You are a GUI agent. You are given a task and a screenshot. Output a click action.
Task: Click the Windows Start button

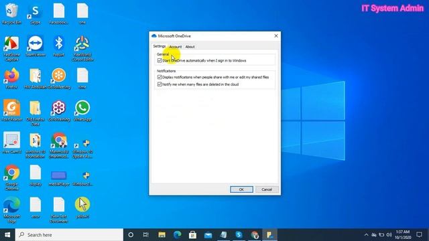tap(7, 235)
